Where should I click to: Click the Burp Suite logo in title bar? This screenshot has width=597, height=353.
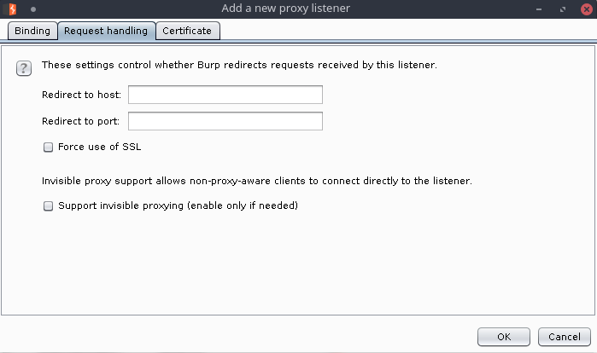click(12, 9)
